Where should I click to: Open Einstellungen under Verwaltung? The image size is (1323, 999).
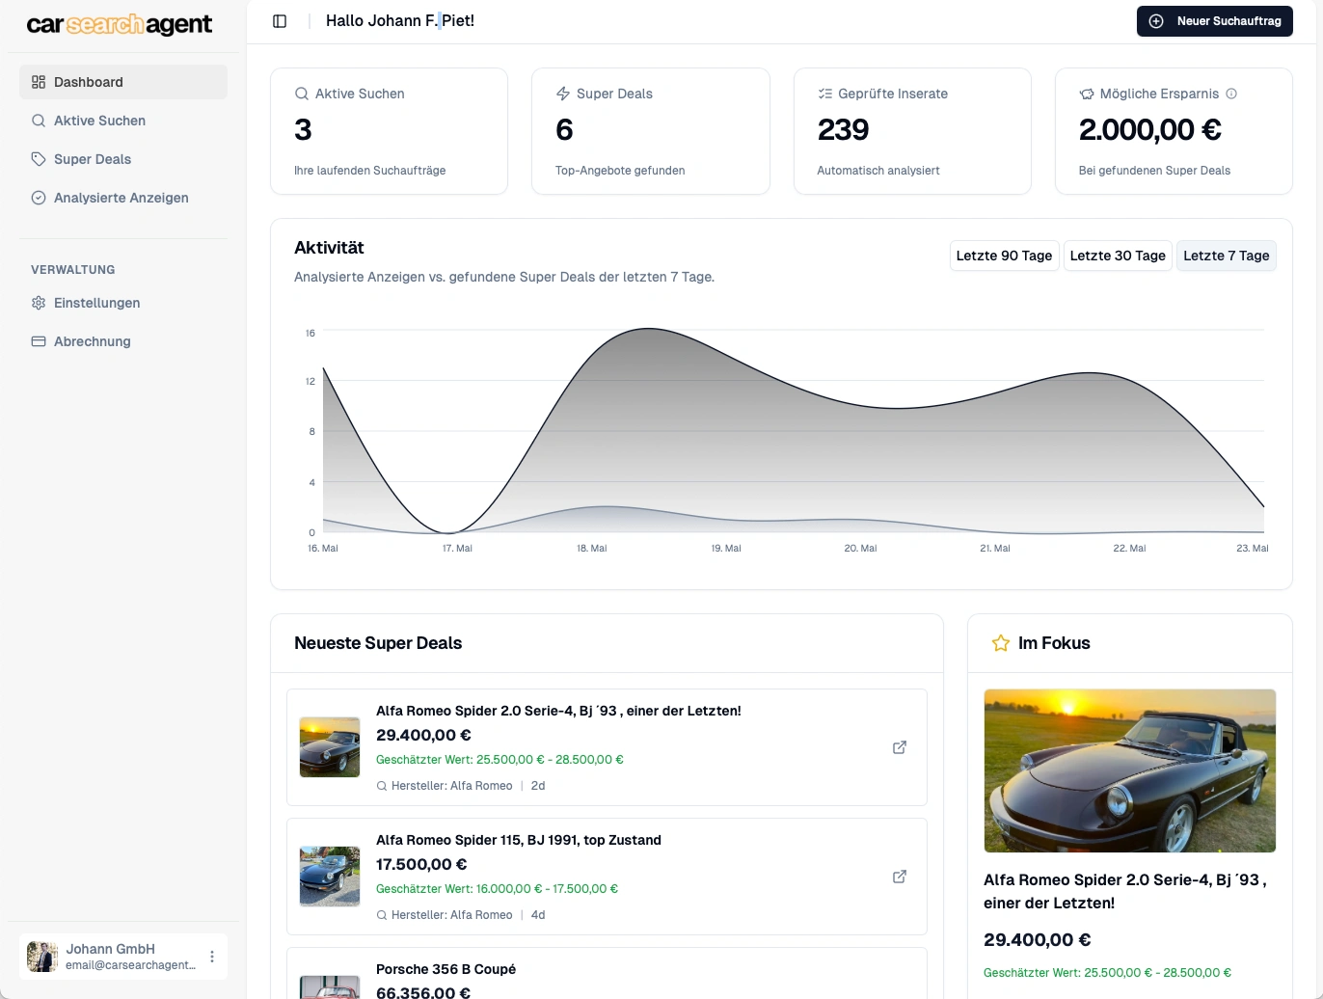(x=123, y=303)
